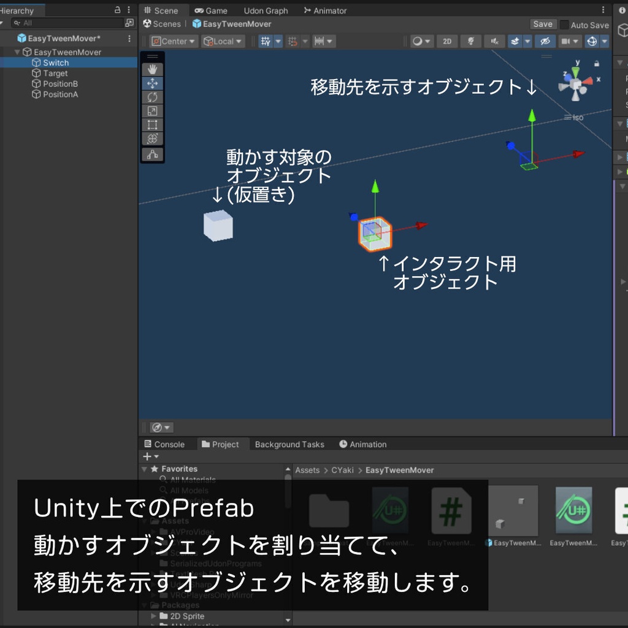Switch Iso perspective label
628x628 pixels.
(578, 117)
